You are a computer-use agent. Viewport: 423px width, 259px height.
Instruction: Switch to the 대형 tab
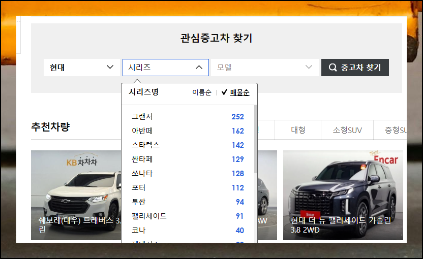tap(298, 130)
